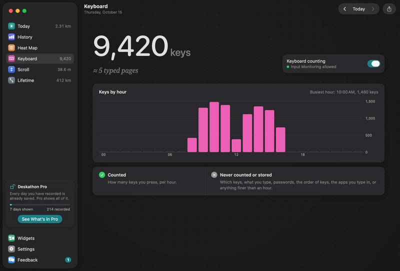Viewport: 400px width, 271px height.
Task: Click the 'Never counted or stored' heading
Action: [x=245, y=175]
